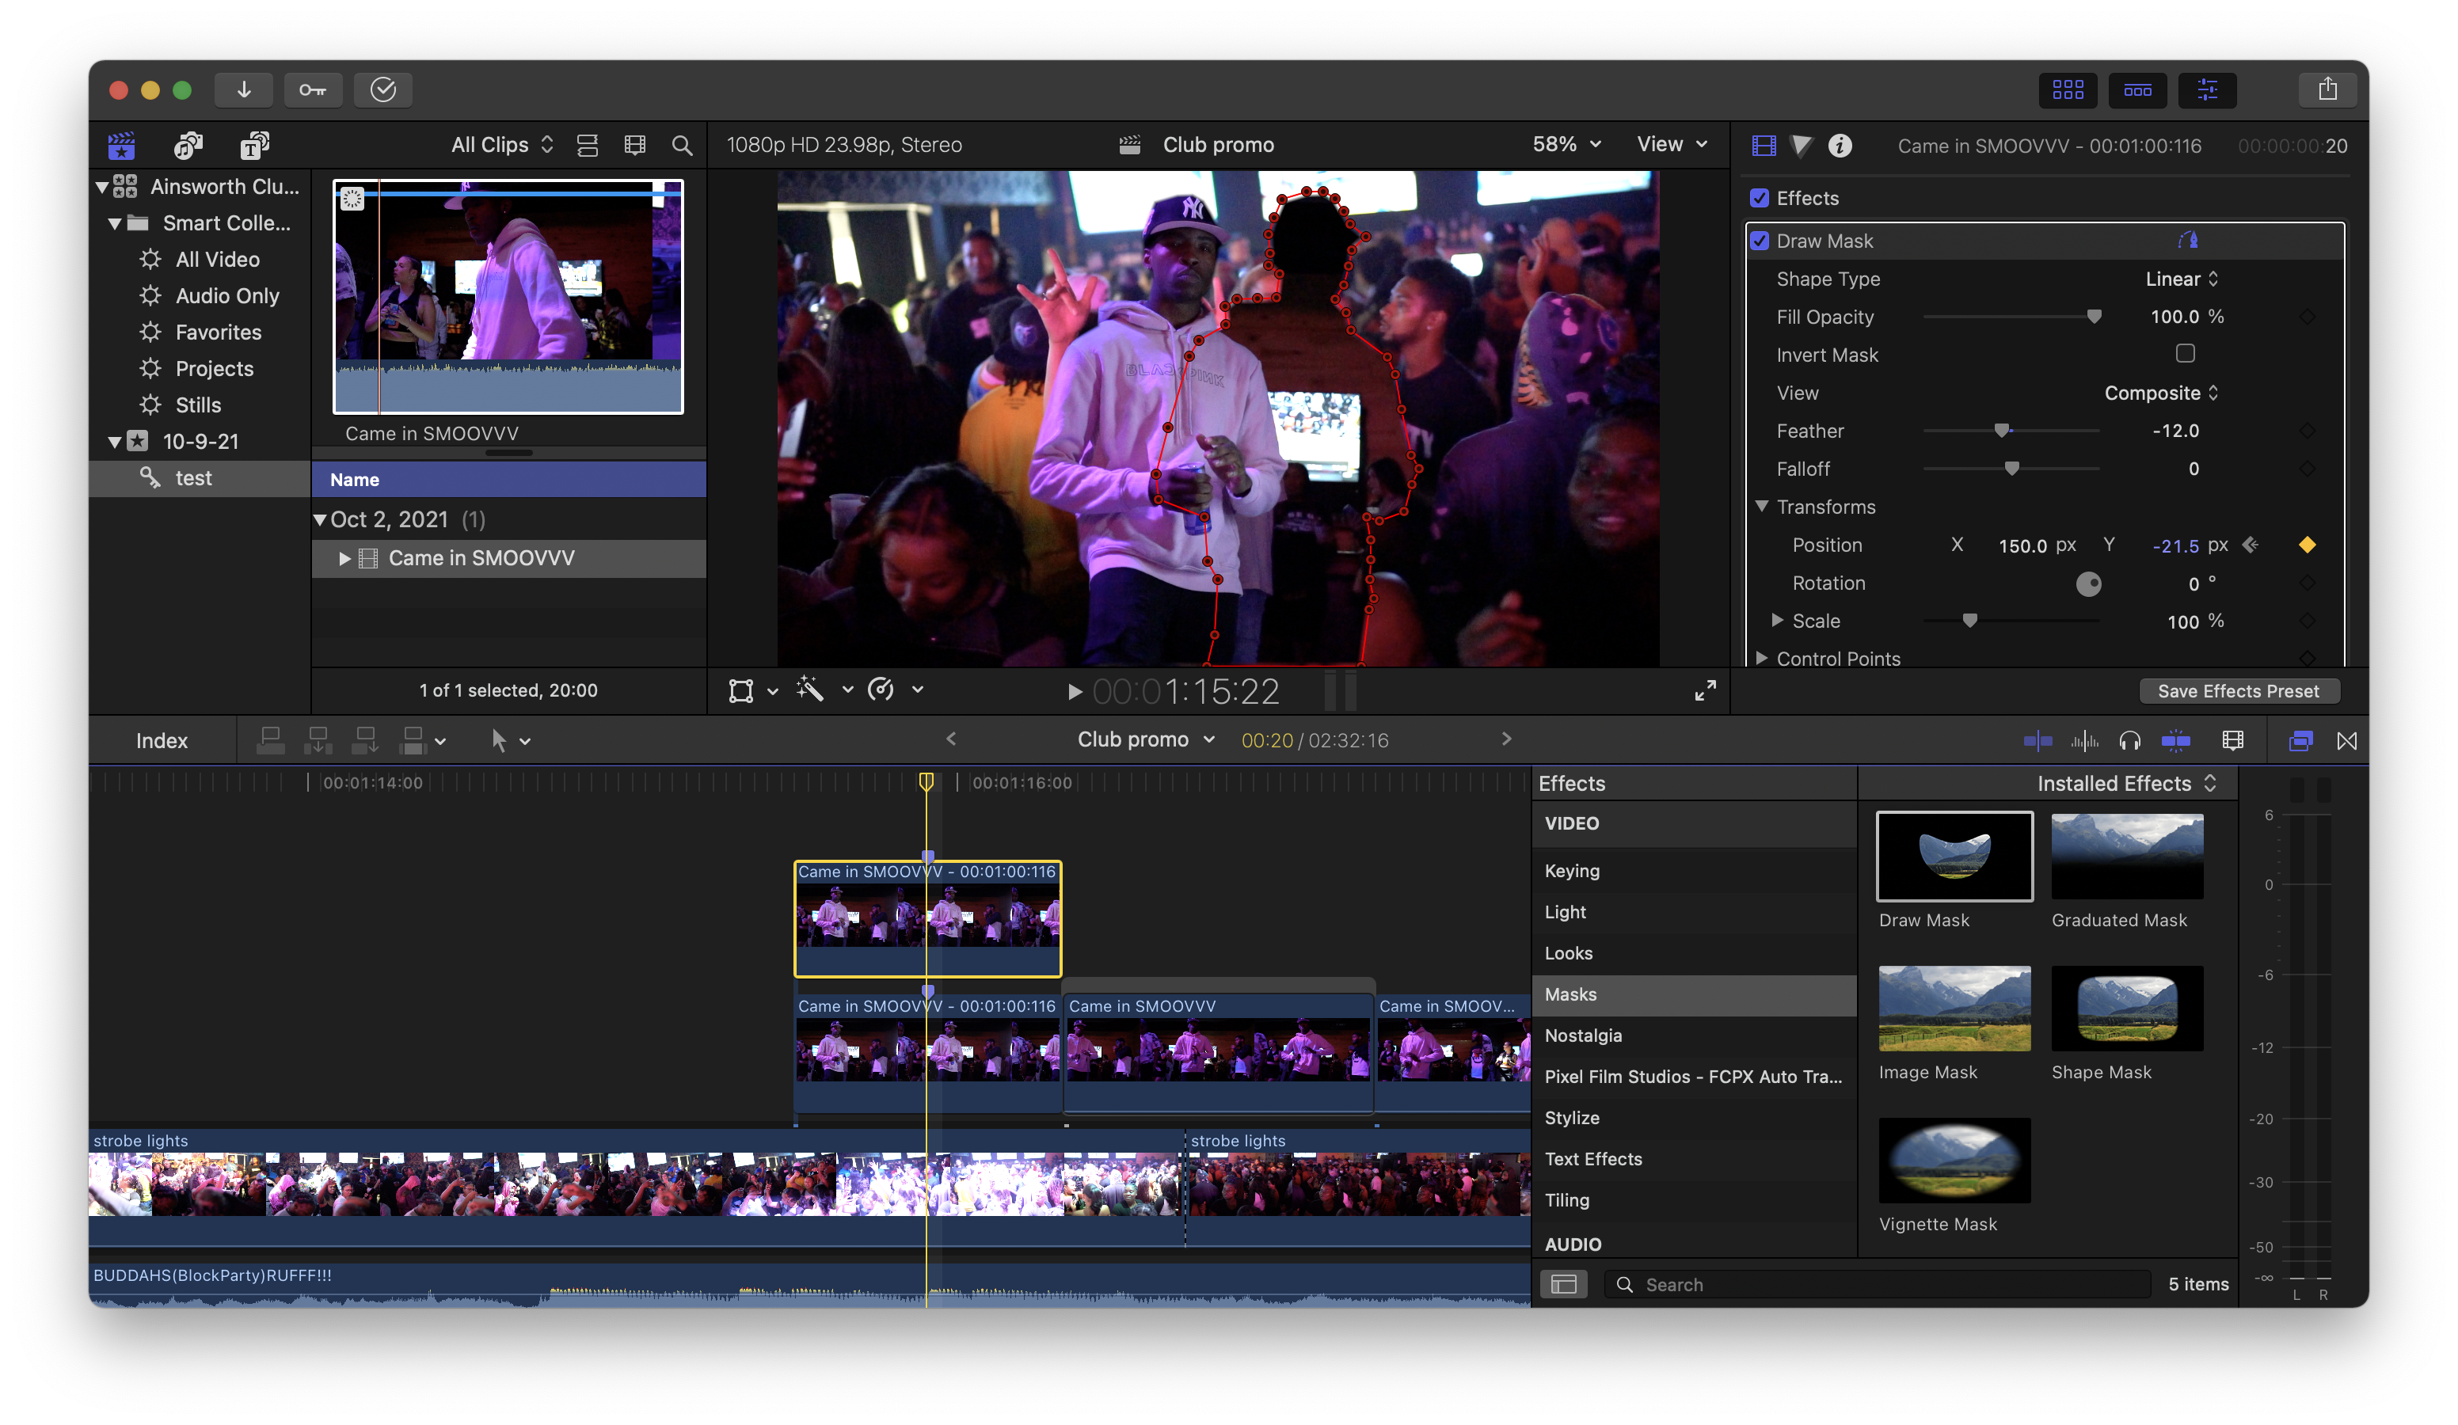Image resolution: width=2458 pixels, height=1425 pixels.
Task: Select the Stylize effects category
Action: [1571, 1118]
